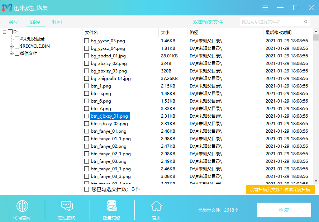Collapse the D: drive tree node
Screen dimensions: 319x222
pos(5,32)
